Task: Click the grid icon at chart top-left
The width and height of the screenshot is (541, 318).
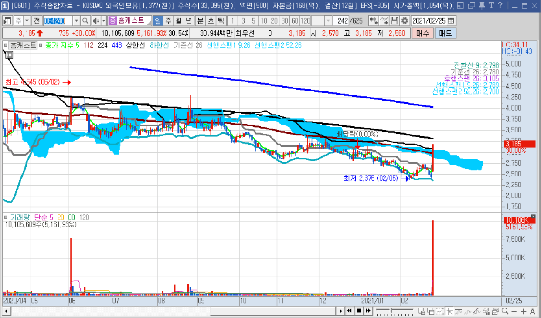Action: (x=9, y=55)
